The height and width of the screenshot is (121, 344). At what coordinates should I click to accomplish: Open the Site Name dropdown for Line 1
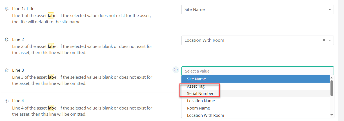[258, 9]
